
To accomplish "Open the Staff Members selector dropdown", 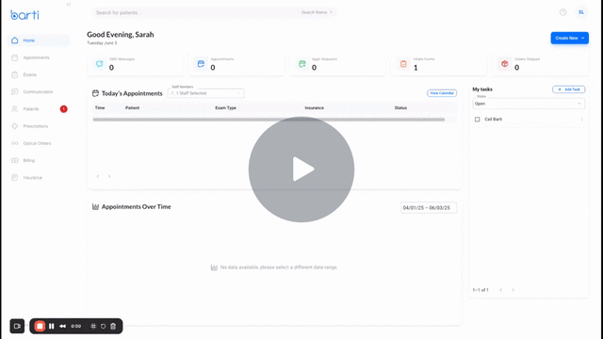I will [x=205, y=93].
